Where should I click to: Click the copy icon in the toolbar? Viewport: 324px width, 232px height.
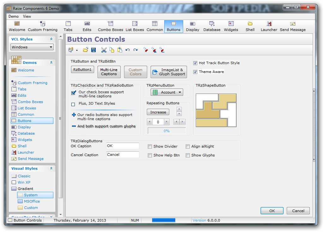112,50
